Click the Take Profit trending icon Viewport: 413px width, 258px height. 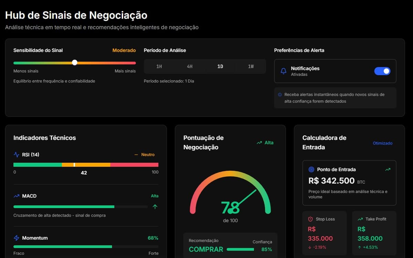[x=360, y=219]
